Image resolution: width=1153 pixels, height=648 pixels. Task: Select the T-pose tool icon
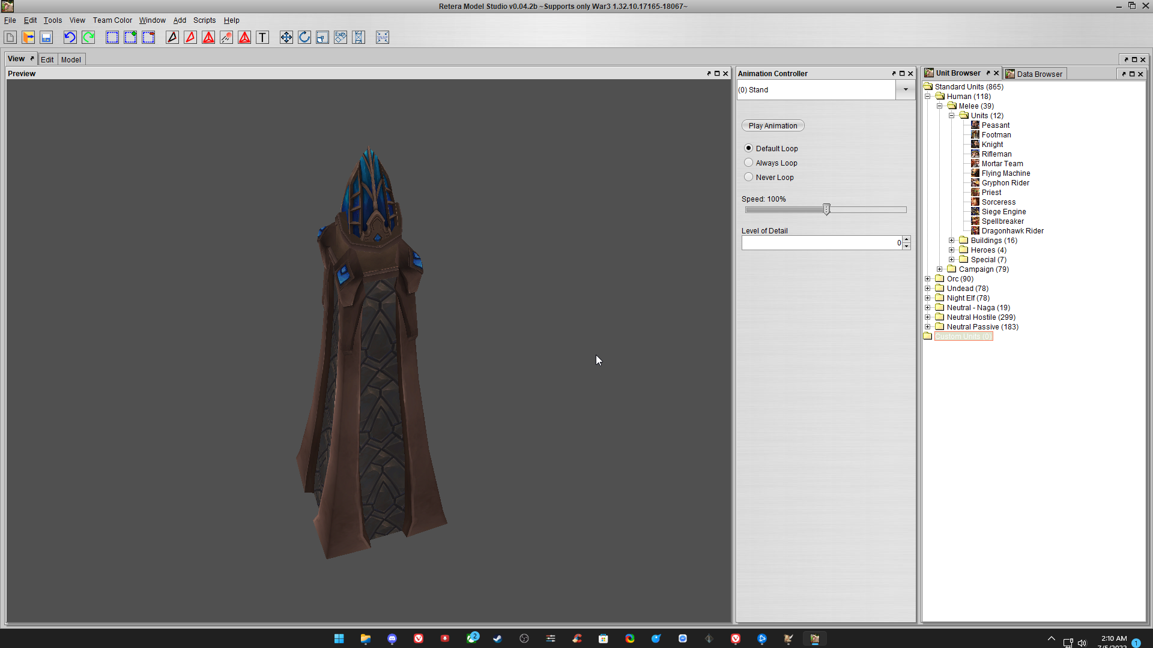pos(262,37)
